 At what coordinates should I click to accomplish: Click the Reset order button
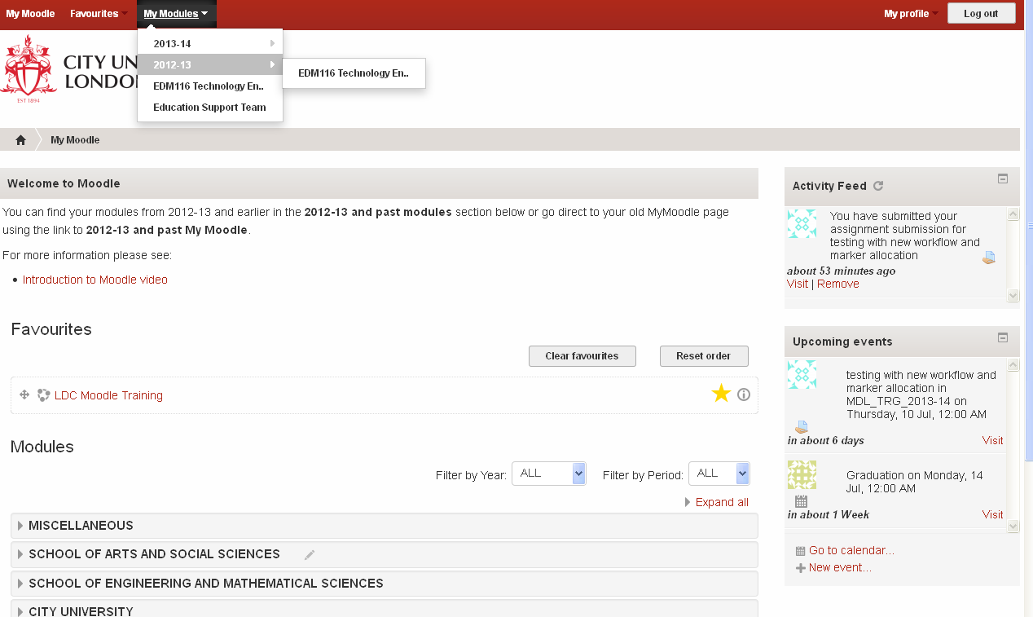click(x=704, y=356)
